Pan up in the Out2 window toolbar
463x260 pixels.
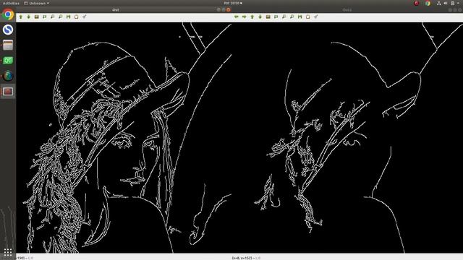point(252,17)
